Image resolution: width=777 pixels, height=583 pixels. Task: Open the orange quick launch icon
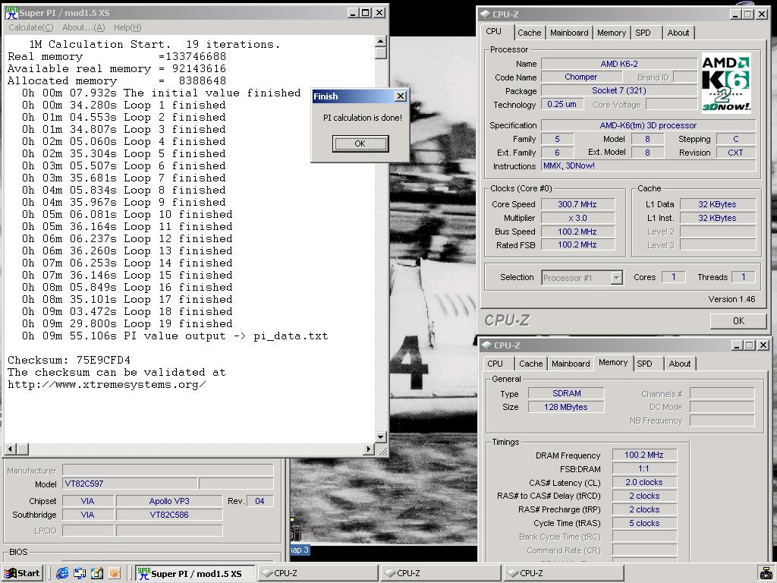114,573
